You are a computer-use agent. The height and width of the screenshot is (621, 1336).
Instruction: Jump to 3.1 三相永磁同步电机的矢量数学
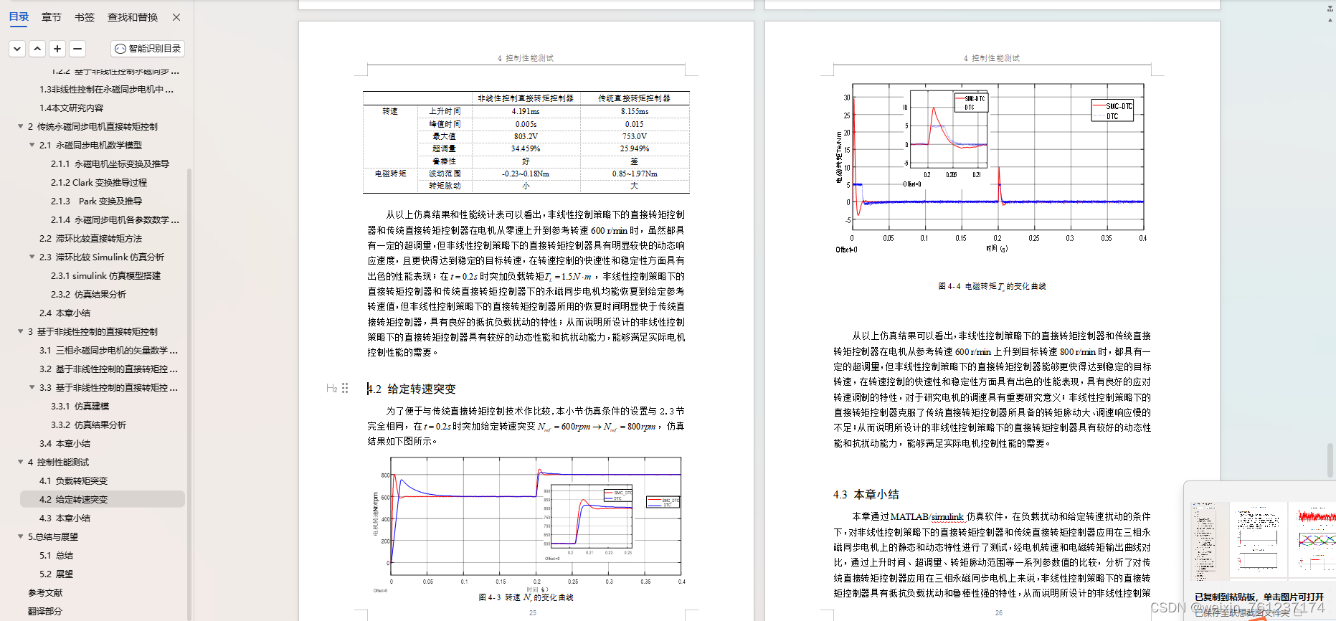click(108, 350)
